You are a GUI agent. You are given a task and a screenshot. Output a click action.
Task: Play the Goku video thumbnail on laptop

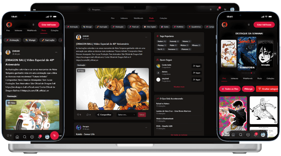pyautogui.click(x=112, y=89)
